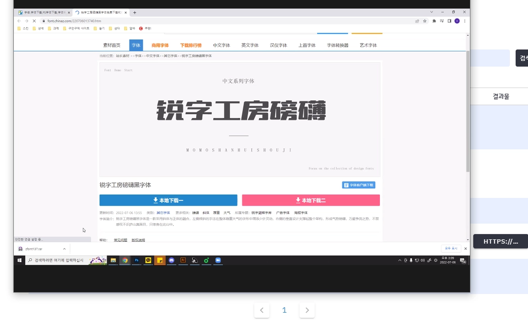Image resolution: width=528 pixels, height=324 pixels.
Task: Open the 厚重 related tag
Action: (216, 213)
